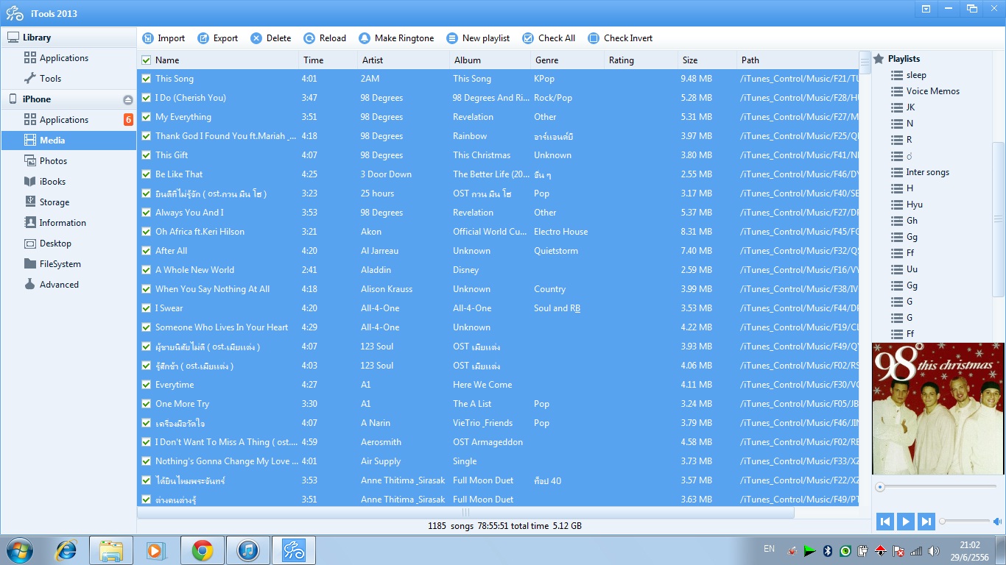This screenshot has width=1006, height=565.
Task: Click the Quietstorm genre cell
Action: [556, 251]
